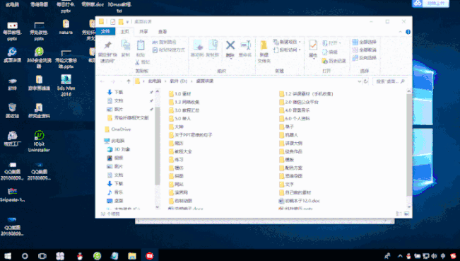Open the New item (新建项目) dropdown

coord(300,42)
